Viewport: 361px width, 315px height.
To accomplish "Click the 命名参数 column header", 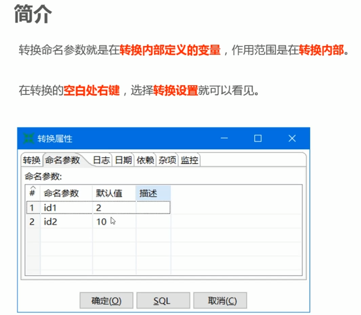I will (x=66, y=193).
